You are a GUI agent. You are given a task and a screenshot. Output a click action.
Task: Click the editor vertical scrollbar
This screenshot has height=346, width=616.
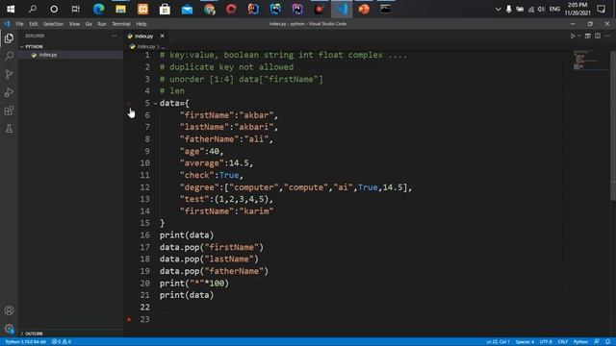[x=613, y=126]
